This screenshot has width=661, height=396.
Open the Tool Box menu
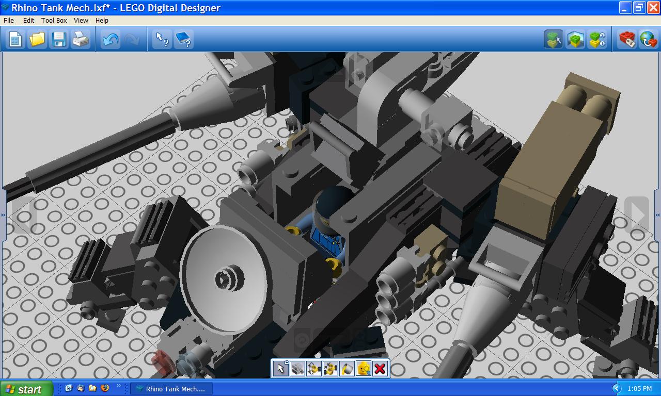[x=54, y=20]
